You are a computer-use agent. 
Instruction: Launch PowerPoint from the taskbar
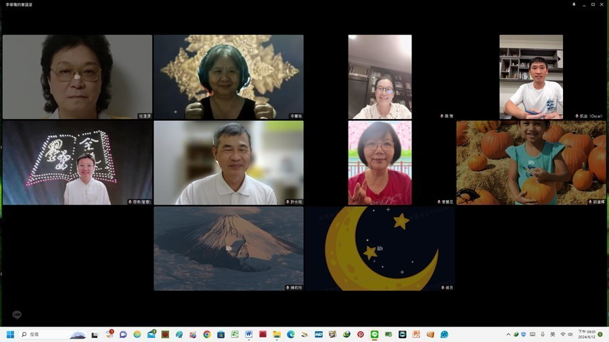(x=416, y=335)
